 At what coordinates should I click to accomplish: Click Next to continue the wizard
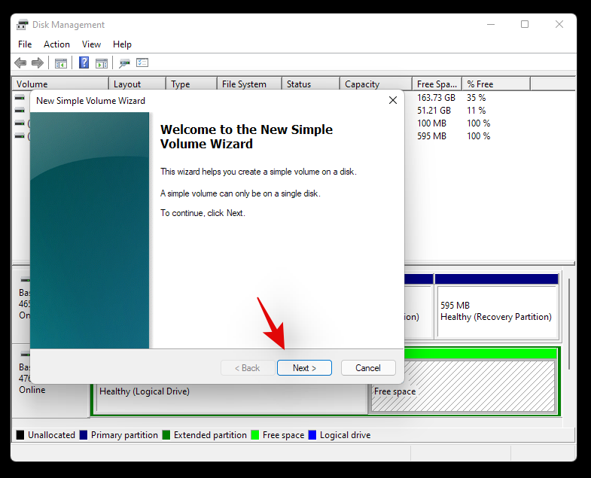(304, 368)
